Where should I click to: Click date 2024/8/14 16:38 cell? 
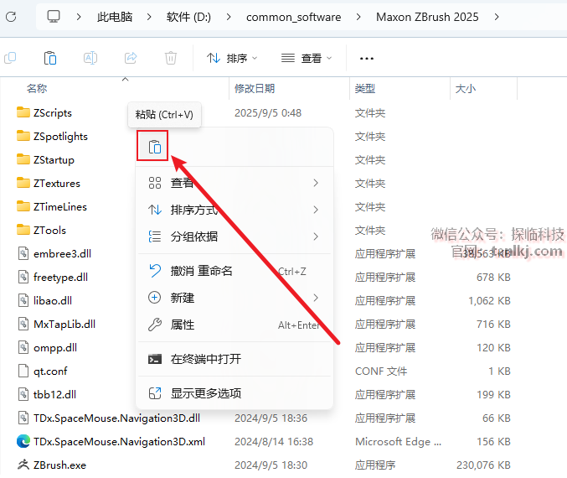pyautogui.click(x=274, y=441)
